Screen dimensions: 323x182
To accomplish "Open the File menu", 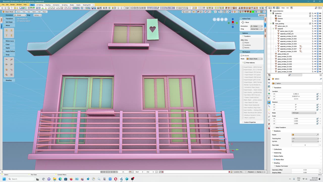I will point(3,5).
